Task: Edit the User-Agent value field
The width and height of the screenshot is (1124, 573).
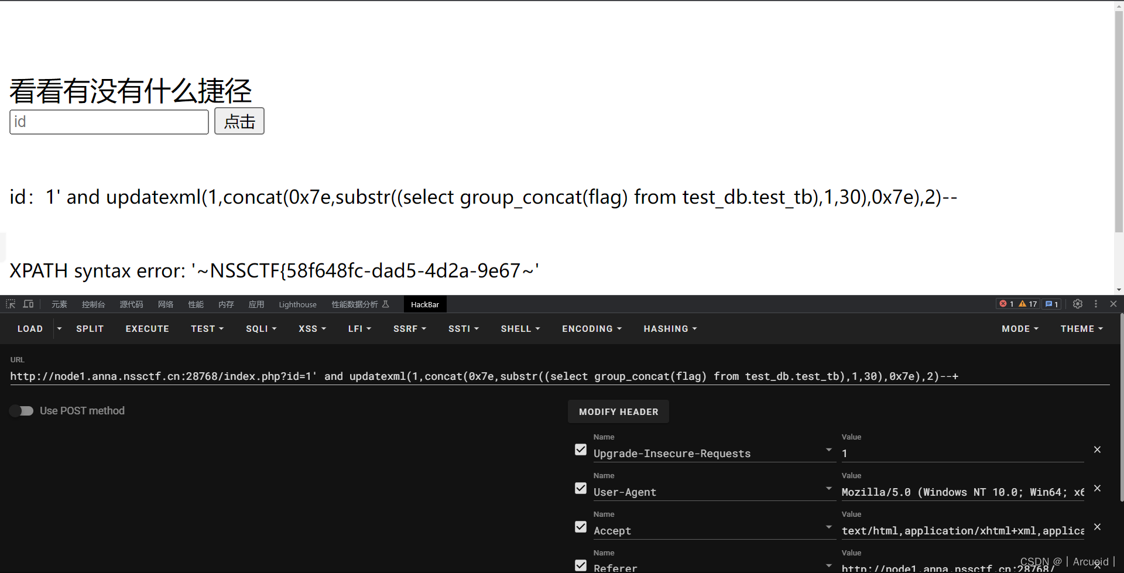Action: (962, 492)
